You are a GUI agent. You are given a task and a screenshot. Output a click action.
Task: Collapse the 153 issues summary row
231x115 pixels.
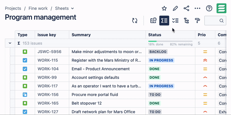click(x=10, y=43)
